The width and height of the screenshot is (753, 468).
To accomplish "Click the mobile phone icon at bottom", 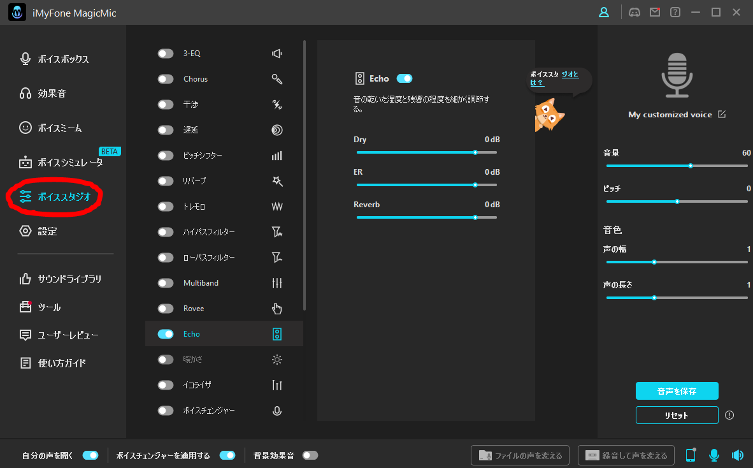I will pos(691,455).
